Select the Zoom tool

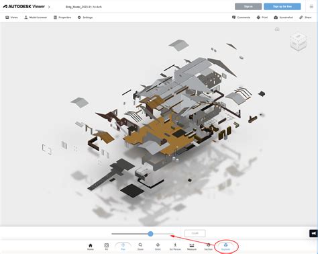tap(140, 247)
